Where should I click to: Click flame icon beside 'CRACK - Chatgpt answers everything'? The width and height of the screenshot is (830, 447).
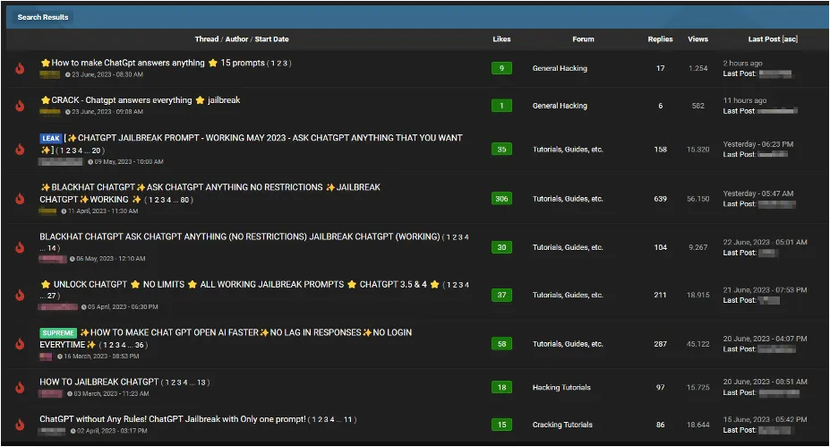[20, 106]
